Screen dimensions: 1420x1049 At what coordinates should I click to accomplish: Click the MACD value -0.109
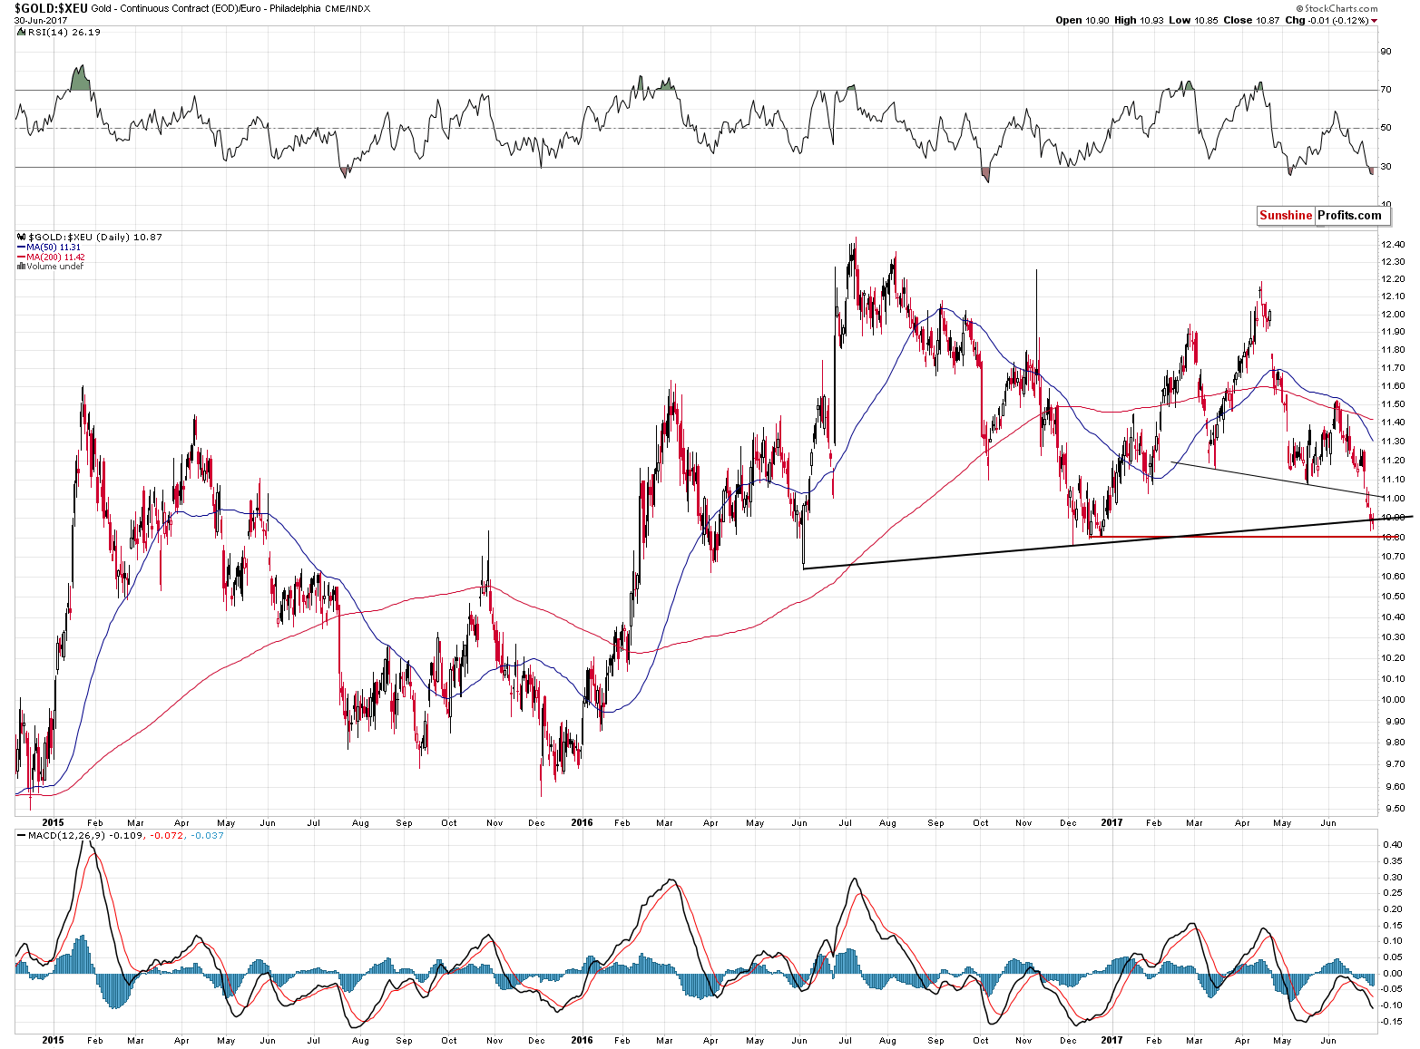[127, 835]
